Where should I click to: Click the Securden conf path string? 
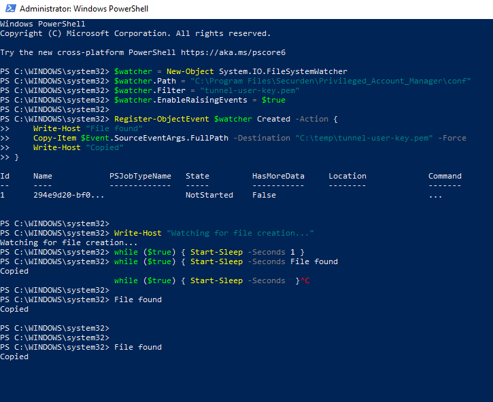tap(330, 81)
